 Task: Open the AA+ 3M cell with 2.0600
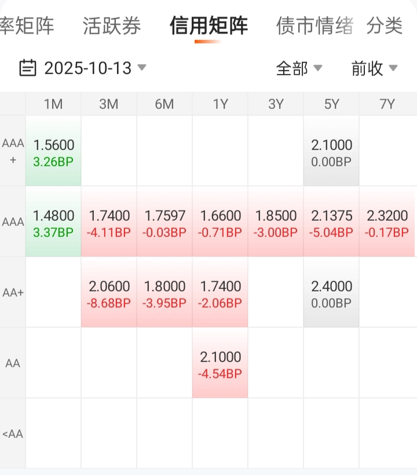(x=109, y=294)
